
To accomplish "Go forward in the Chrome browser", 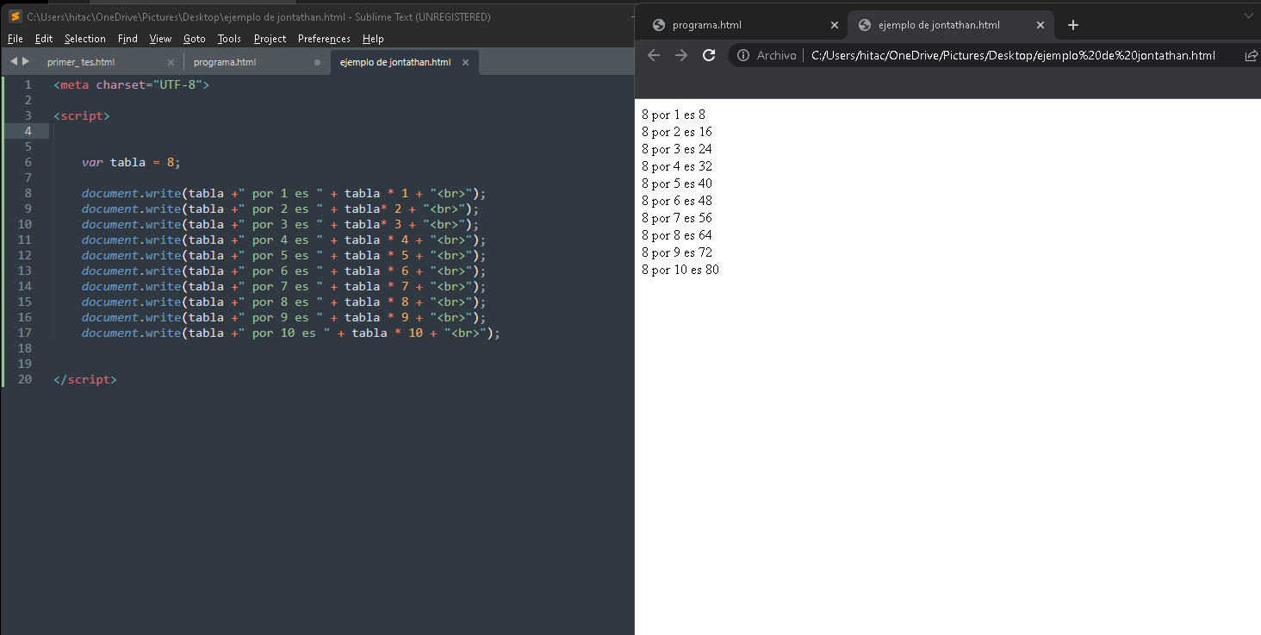I will [x=681, y=55].
